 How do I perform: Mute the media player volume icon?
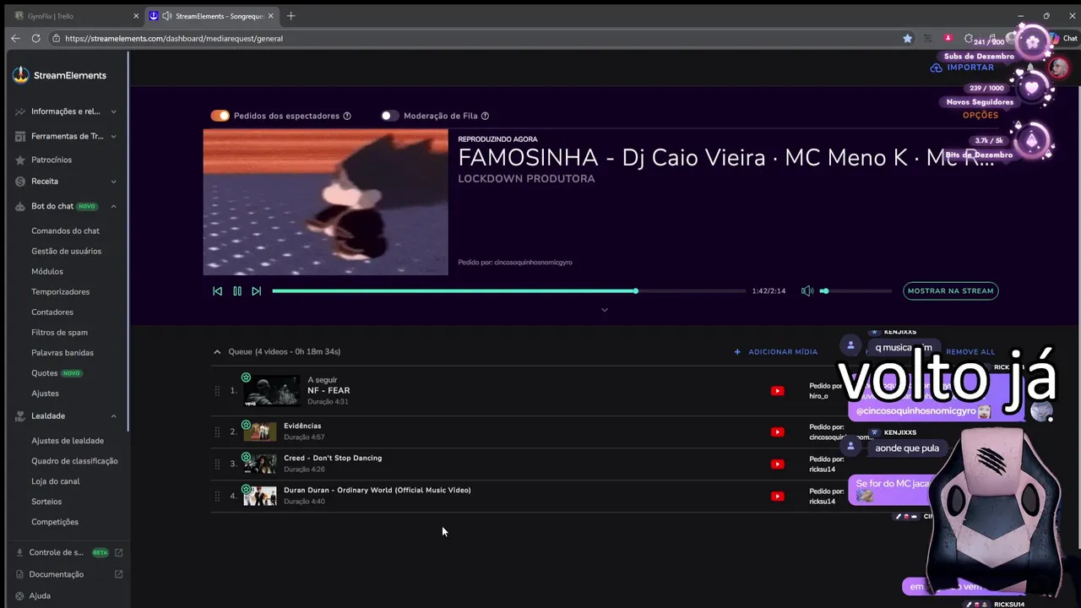click(807, 290)
